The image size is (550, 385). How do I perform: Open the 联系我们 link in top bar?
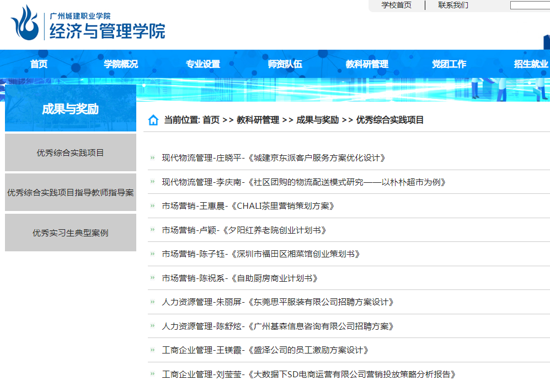pyautogui.click(x=453, y=6)
